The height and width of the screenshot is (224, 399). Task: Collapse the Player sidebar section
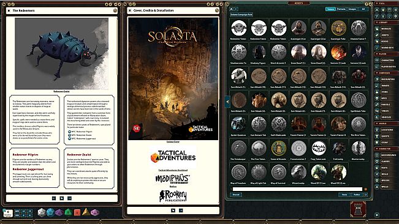tap(386, 54)
